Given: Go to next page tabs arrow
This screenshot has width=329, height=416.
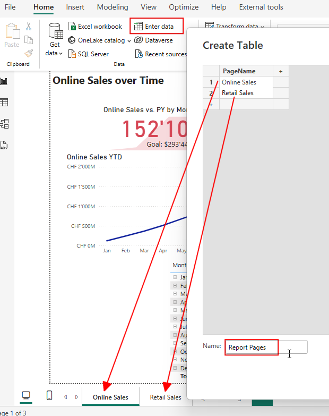Looking at the screenshot, I should click(x=76, y=397).
